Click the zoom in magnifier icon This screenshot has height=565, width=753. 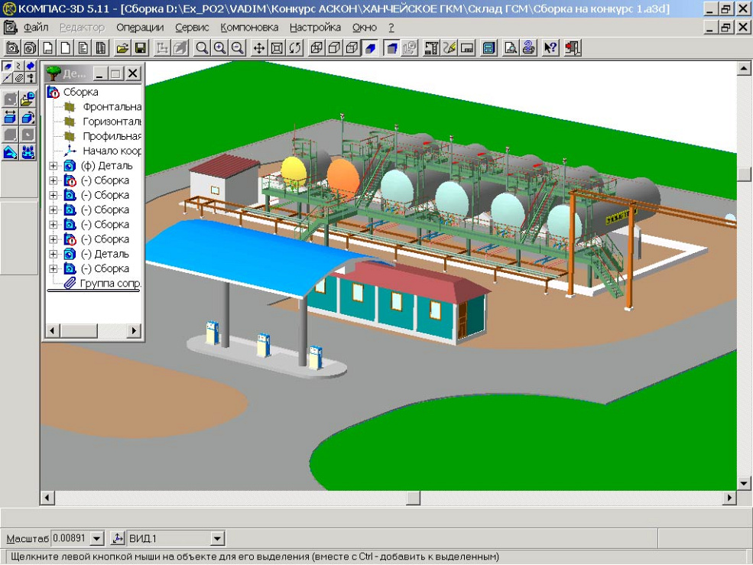220,48
